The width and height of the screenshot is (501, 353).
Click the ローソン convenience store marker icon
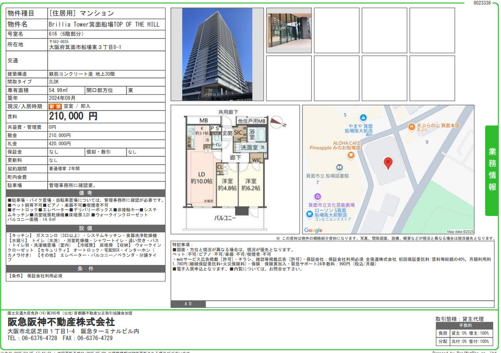tap(309, 214)
